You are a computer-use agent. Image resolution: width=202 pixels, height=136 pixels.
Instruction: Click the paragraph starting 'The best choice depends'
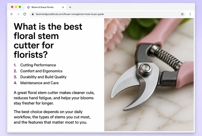[x=52, y=117]
